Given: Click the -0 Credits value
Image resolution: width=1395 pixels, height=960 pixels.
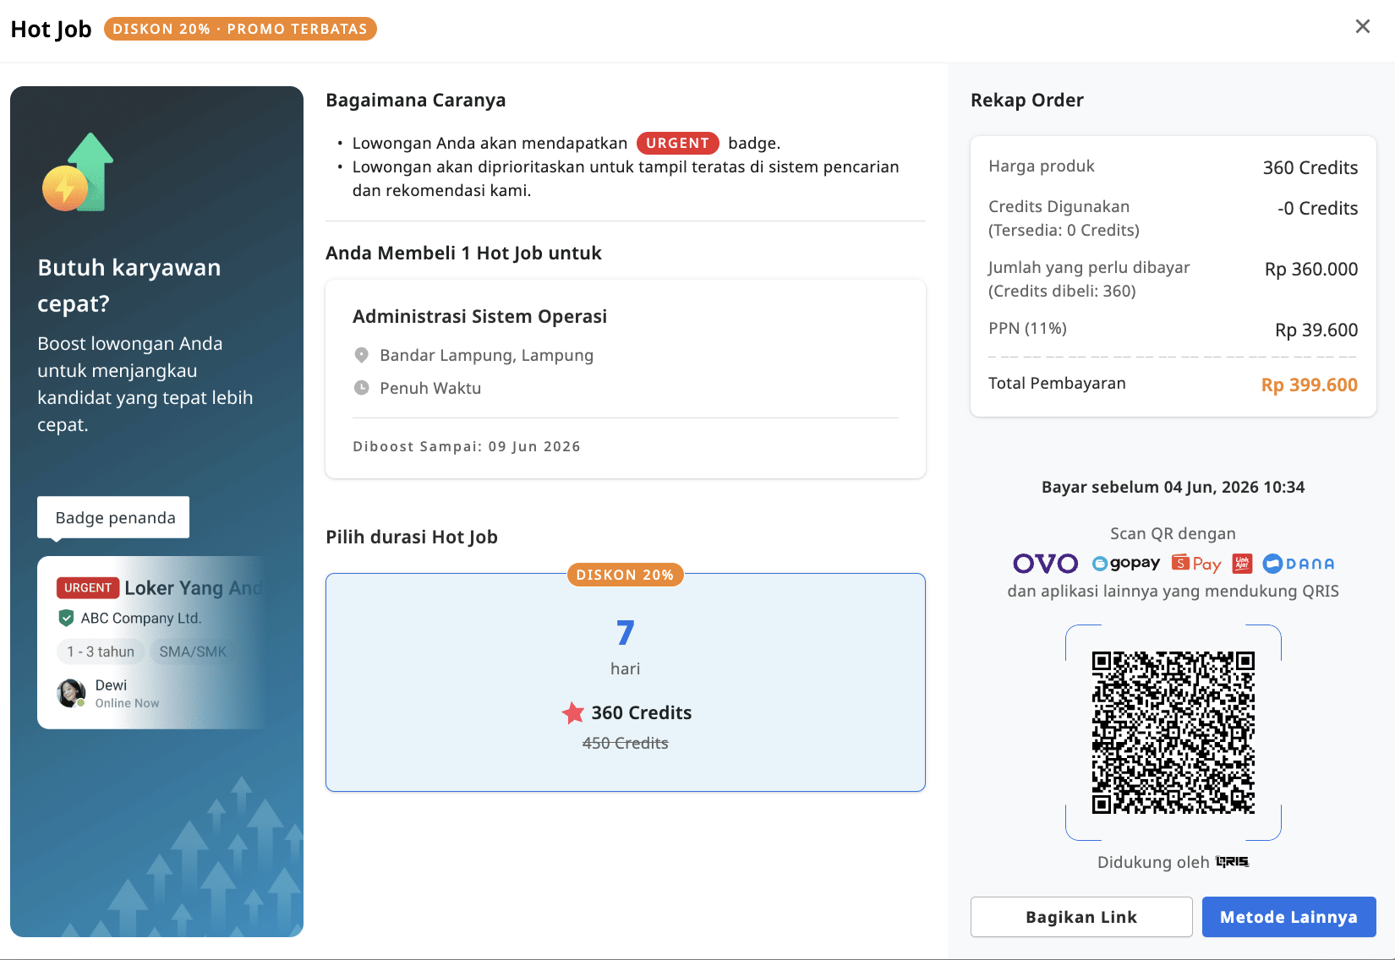Looking at the screenshot, I should click(x=1317, y=208).
